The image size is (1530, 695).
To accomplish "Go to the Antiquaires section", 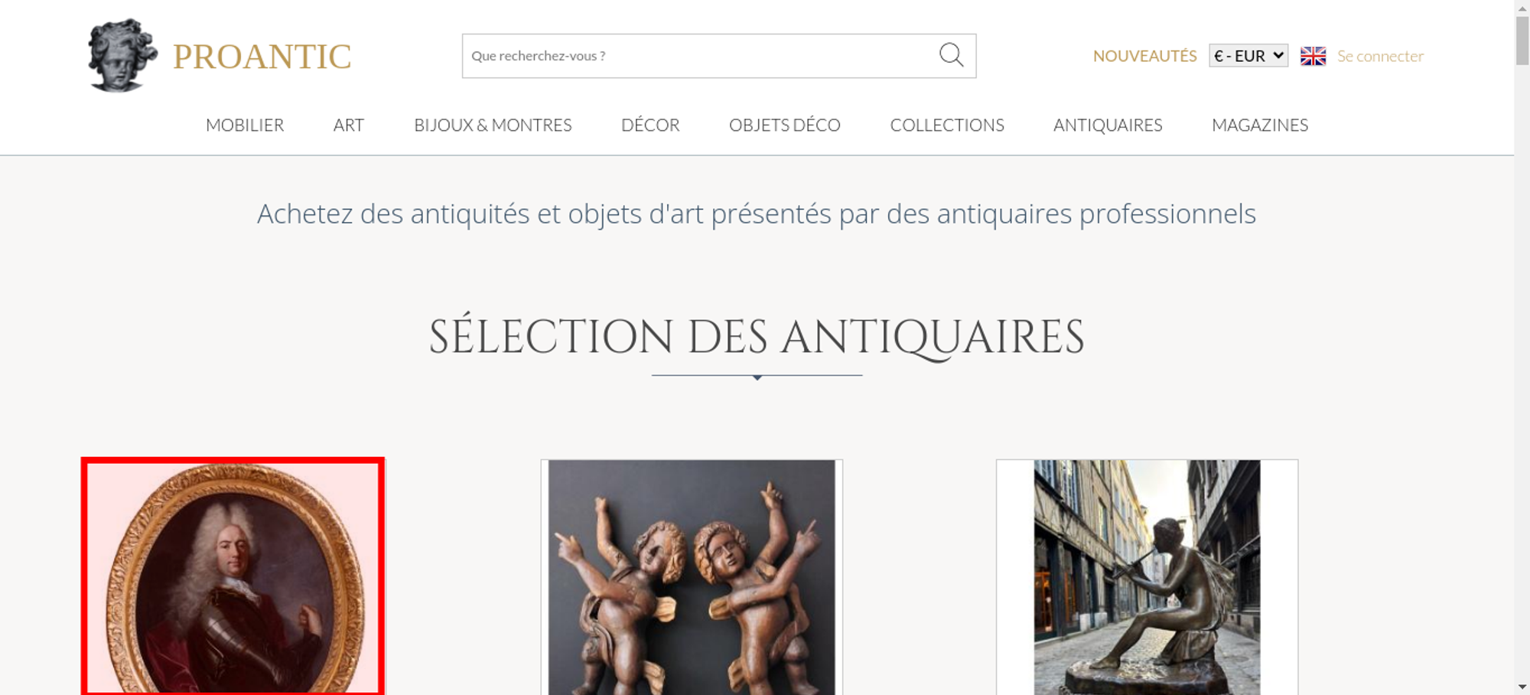I will pyautogui.click(x=1108, y=125).
